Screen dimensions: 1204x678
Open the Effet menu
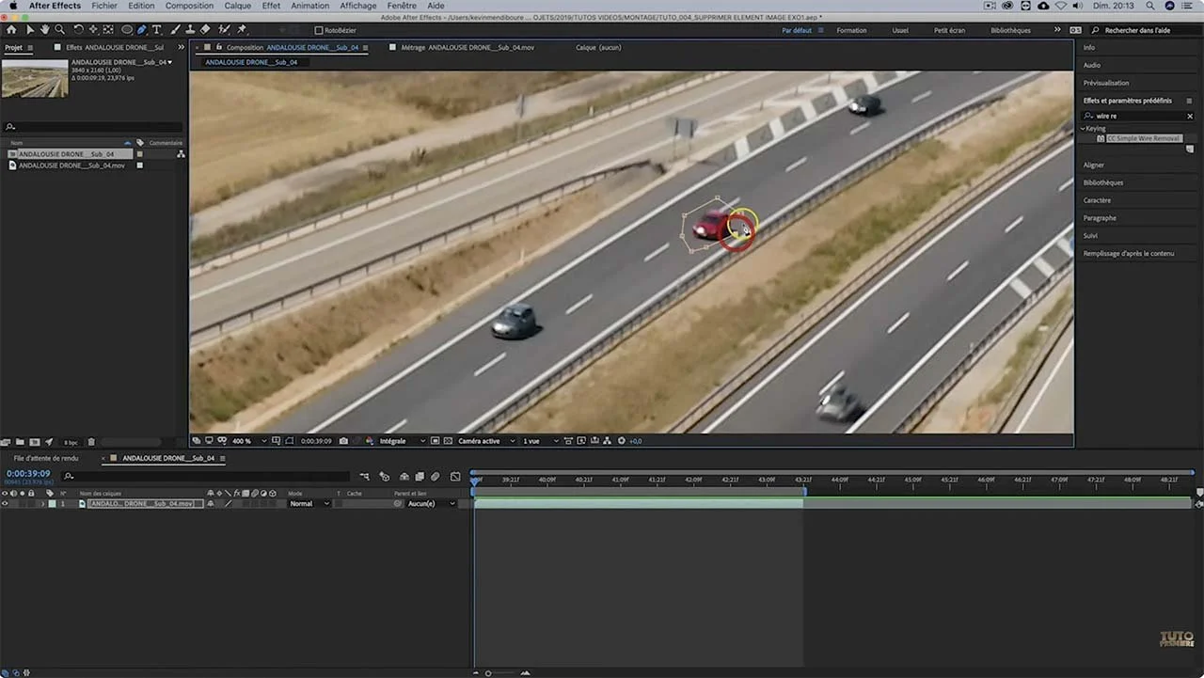[271, 5]
